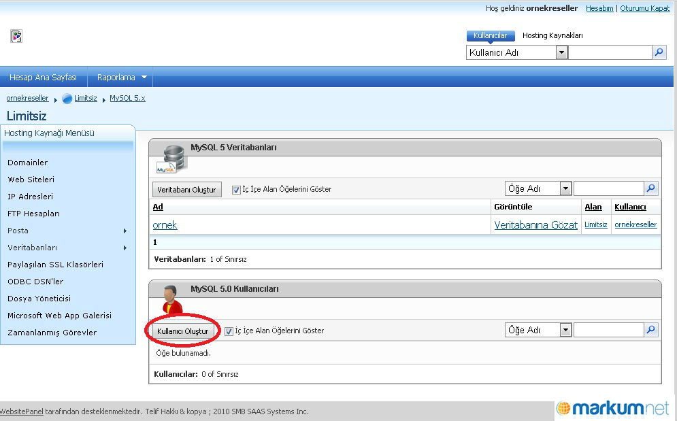The image size is (677, 421).
Task: Click the Limitsiz breadcrumb link
Action: pos(86,98)
